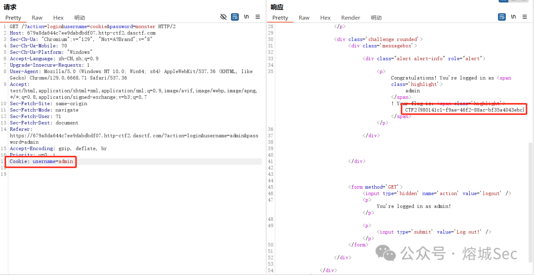Toggle hide non-printable characters in the request panel
This screenshot has height=275, width=534.
pyautogui.click(x=223, y=17)
